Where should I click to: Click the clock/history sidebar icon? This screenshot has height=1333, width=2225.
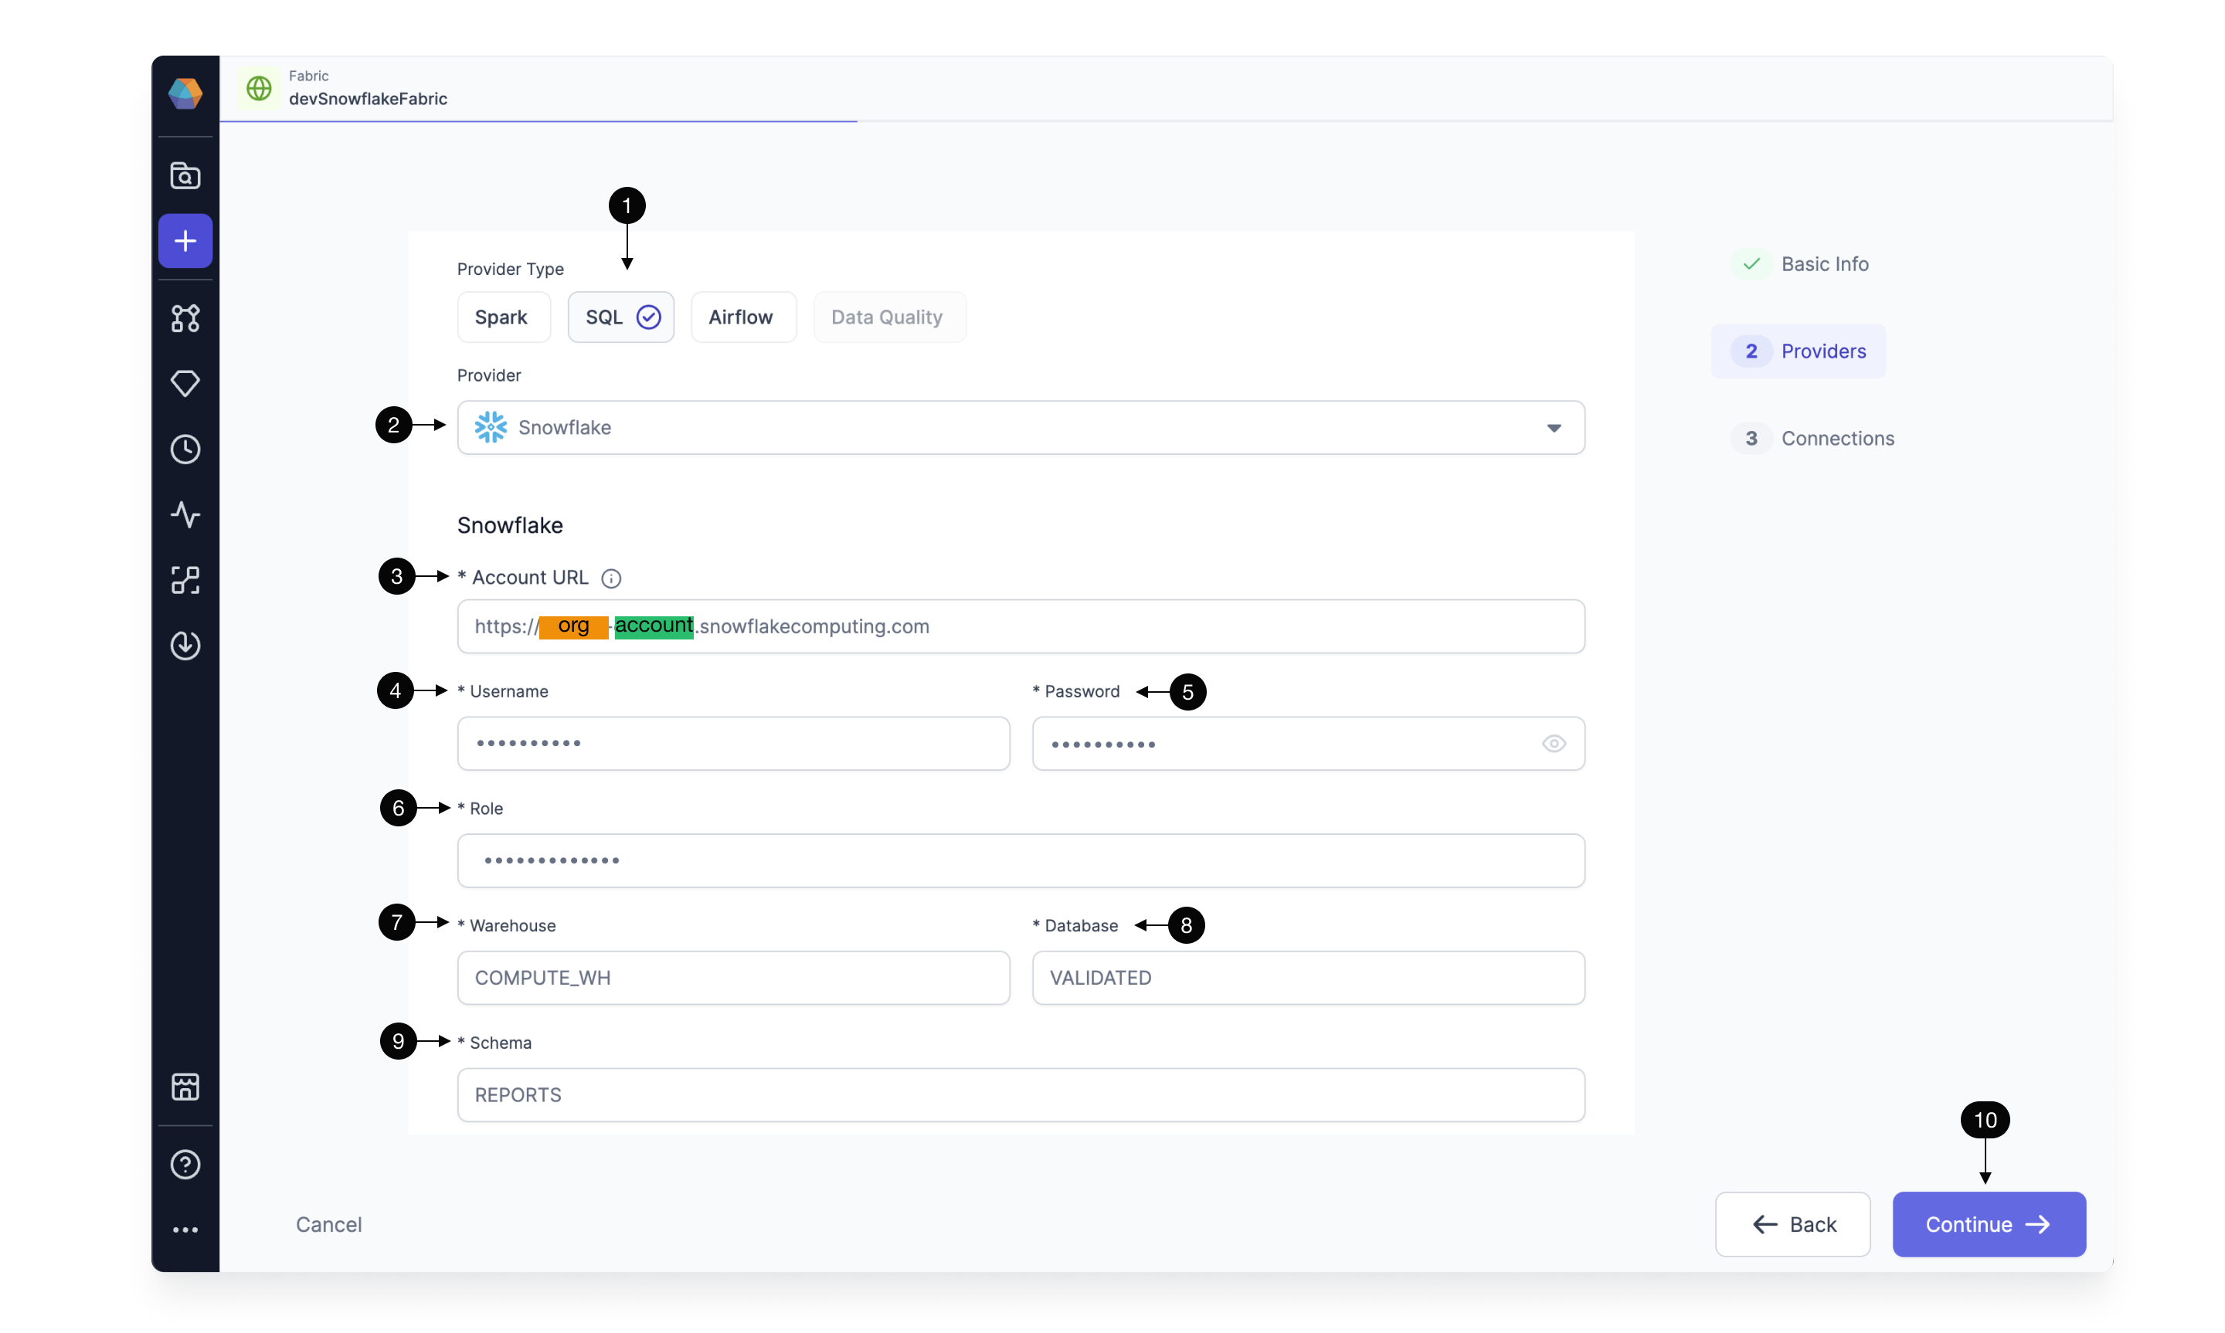click(184, 447)
